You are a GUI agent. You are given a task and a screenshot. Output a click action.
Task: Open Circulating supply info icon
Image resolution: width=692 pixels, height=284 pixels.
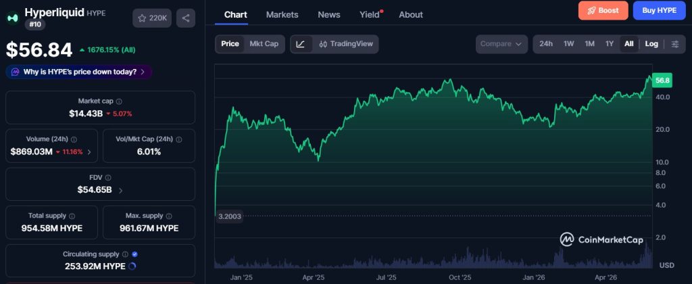(x=125, y=254)
